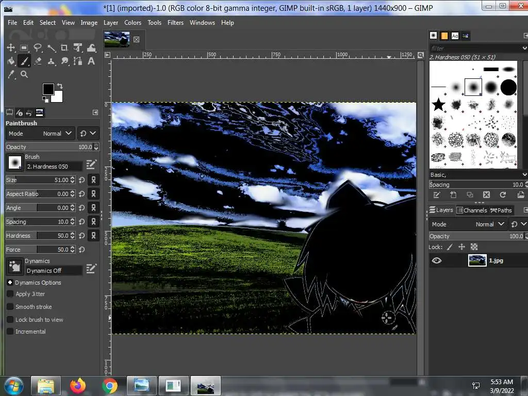
Task: Select the Bucket Fill tool
Action: pos(11,61)
